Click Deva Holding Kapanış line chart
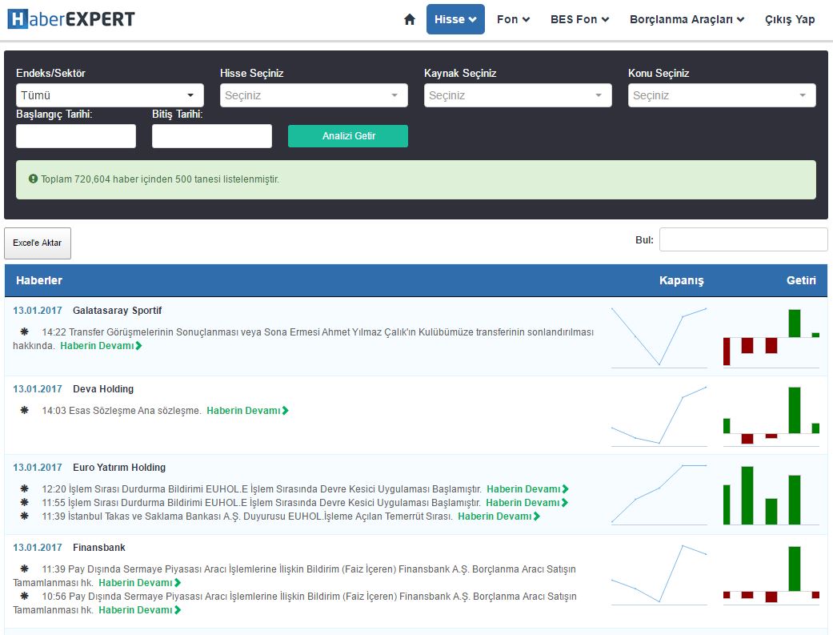The height and width of the screenshot is (635, 833). pos(659,416)
